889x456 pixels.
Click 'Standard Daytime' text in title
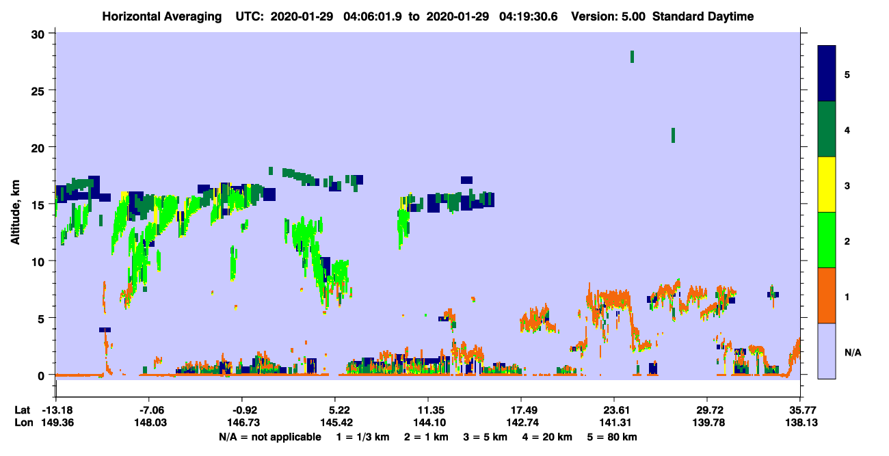[702, 16]
